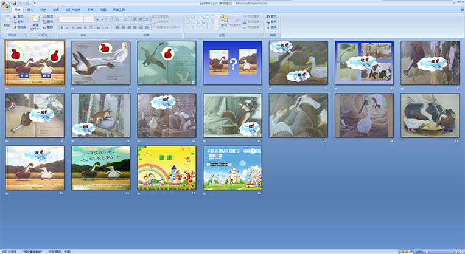The height and width of the screenshot is (254, 465).
Task: Paste clipboard contents using the Paste button
Action: 7,22
